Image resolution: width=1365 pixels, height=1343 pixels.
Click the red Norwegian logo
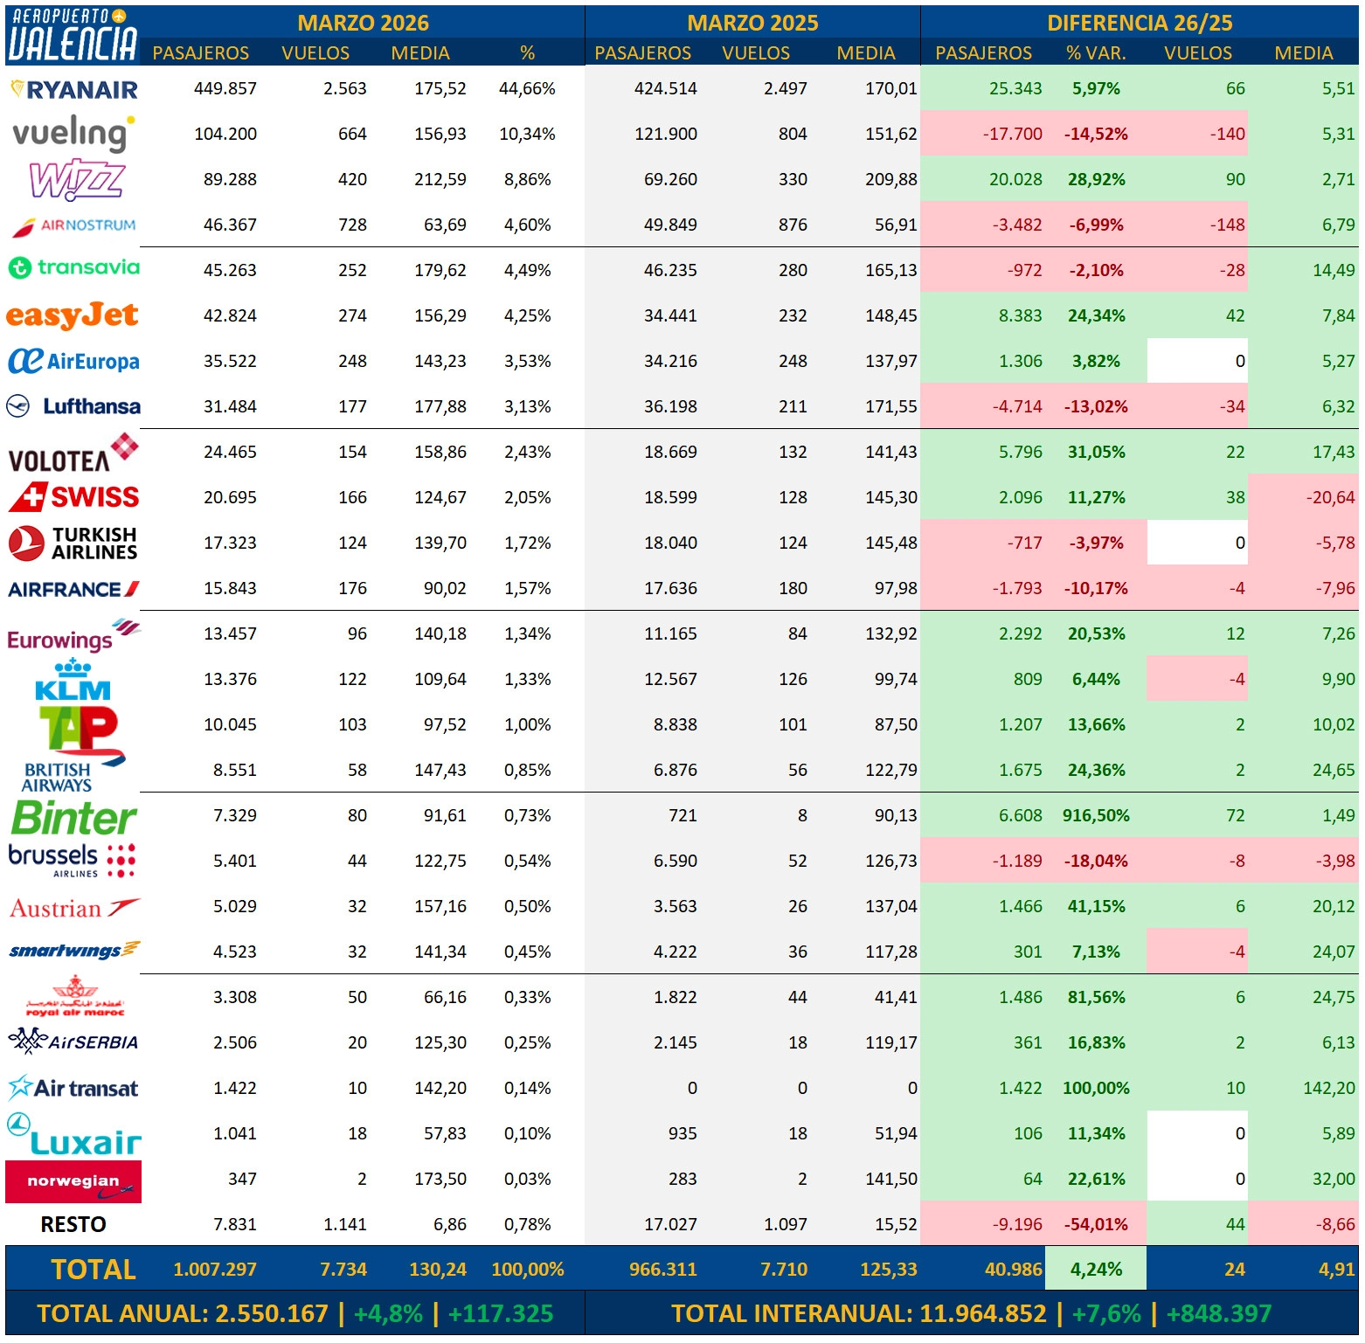pos(73,1182)
